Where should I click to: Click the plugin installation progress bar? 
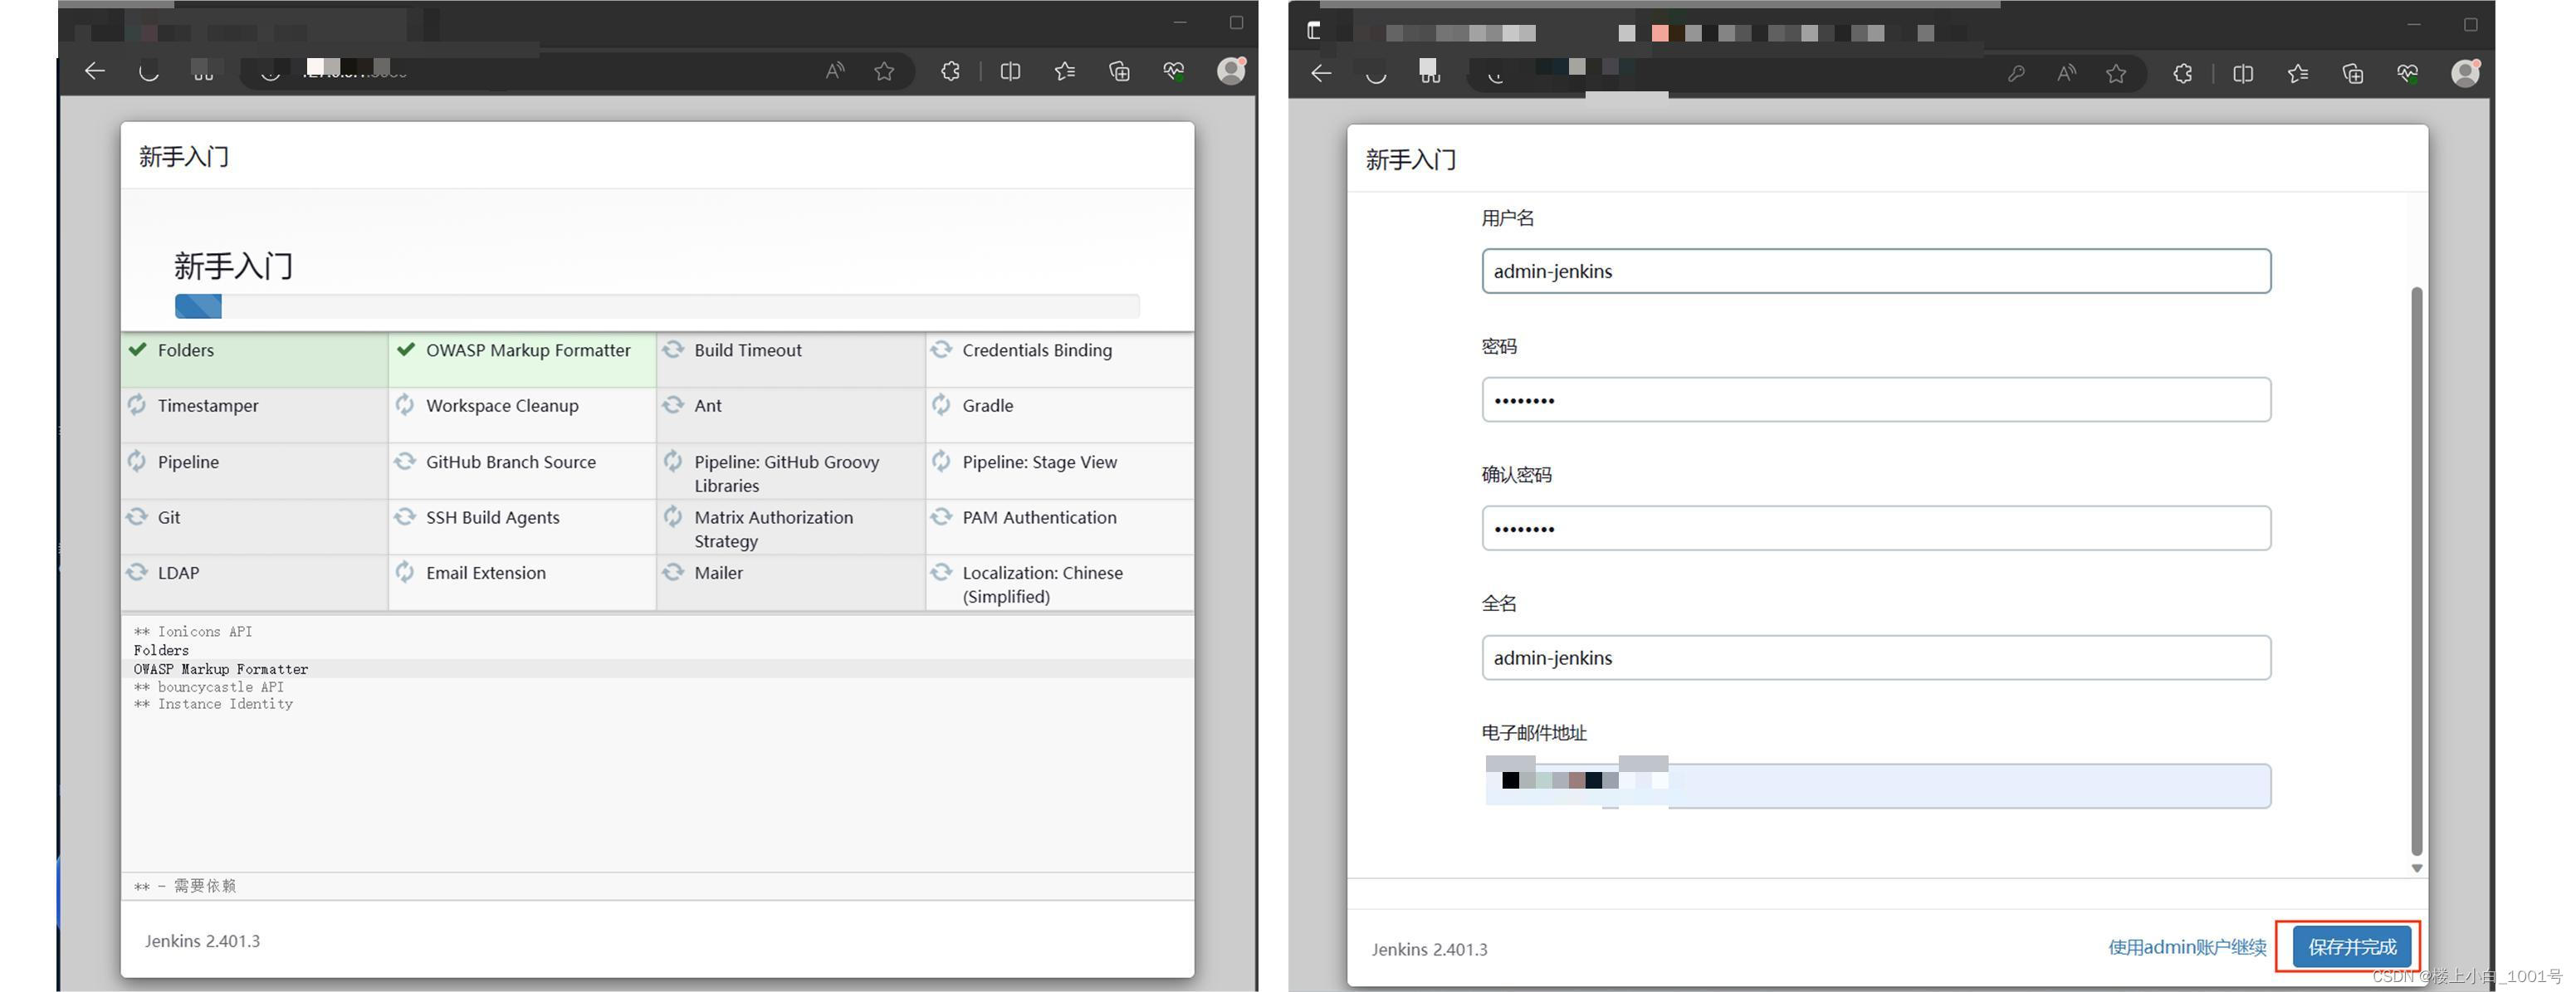(x=656, y=306)
